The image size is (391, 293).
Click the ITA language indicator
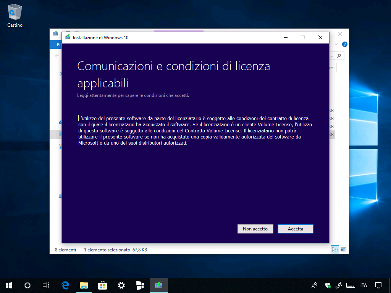pyautogui.click(x=364, y=285)
